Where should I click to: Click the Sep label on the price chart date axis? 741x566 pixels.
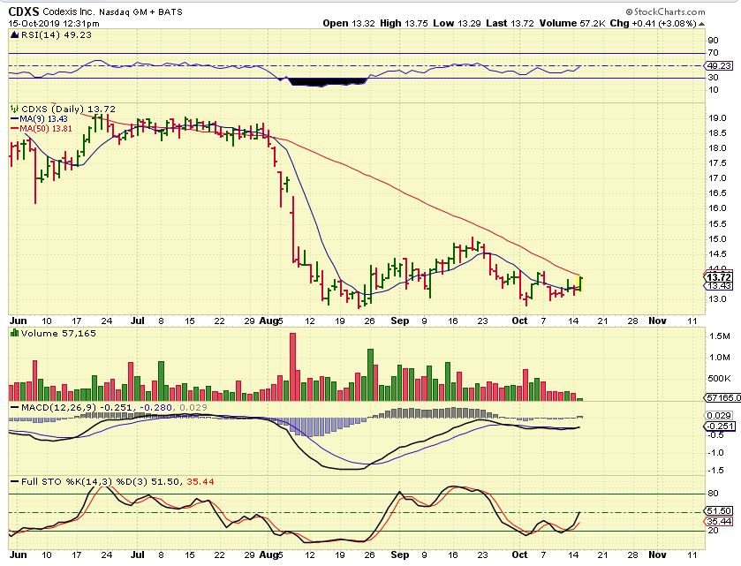400,321
